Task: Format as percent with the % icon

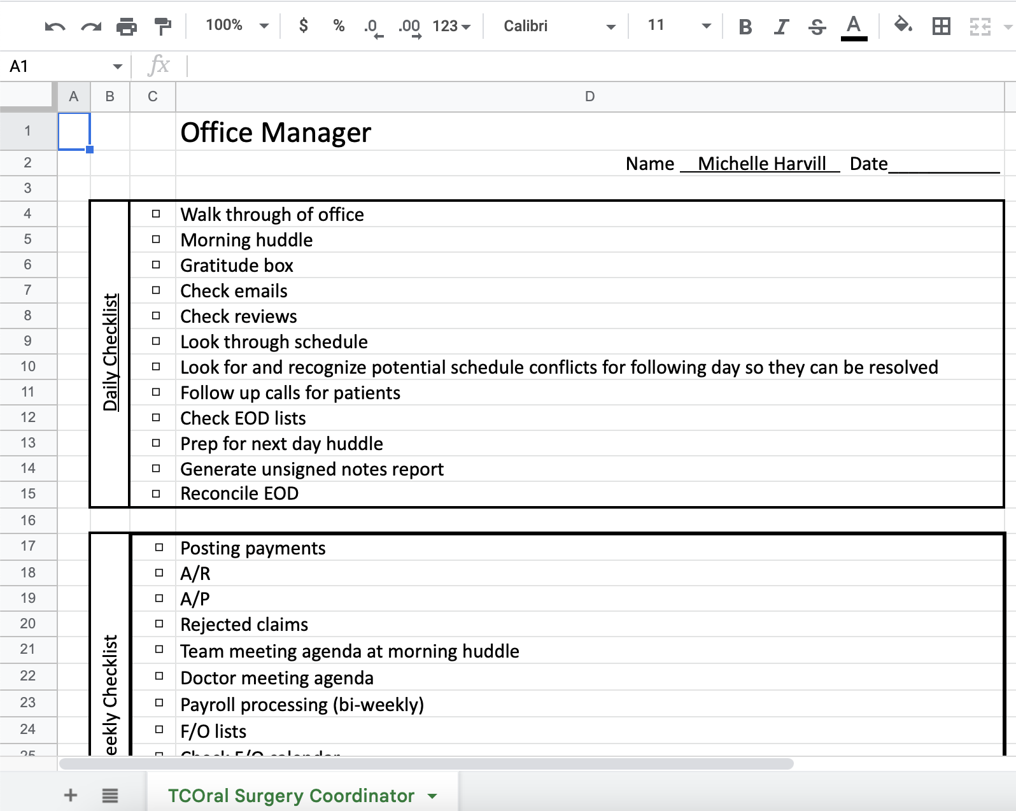Action: click(339, 25)
